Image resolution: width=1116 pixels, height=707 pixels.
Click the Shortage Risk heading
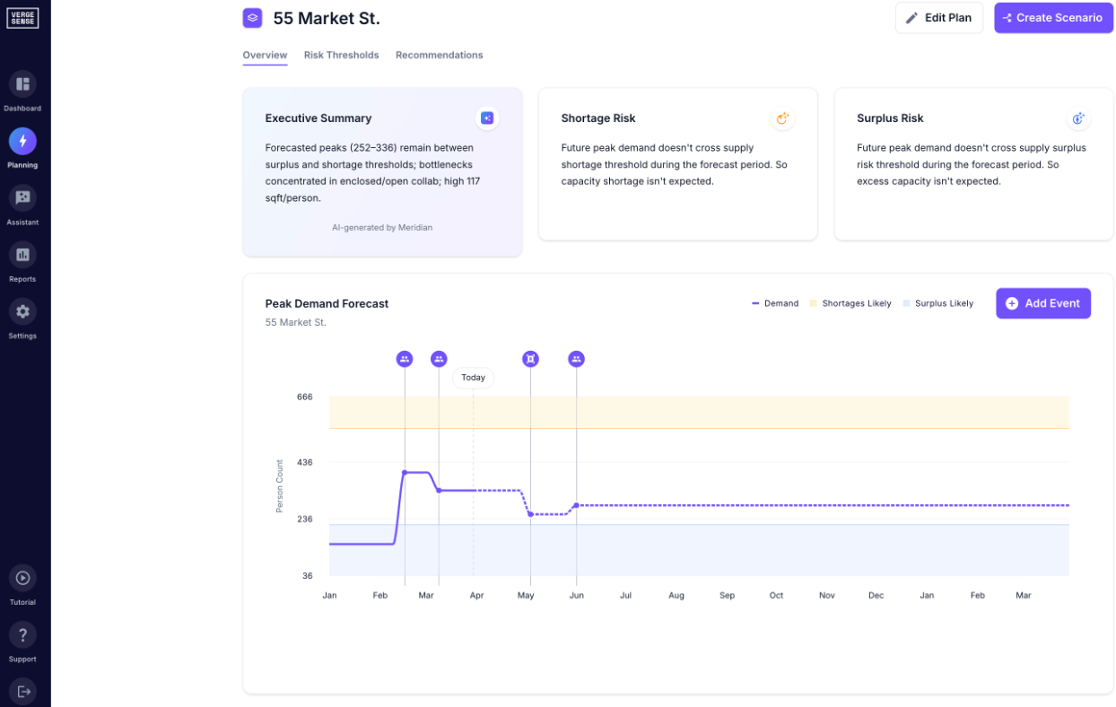[x=598, y=118]
